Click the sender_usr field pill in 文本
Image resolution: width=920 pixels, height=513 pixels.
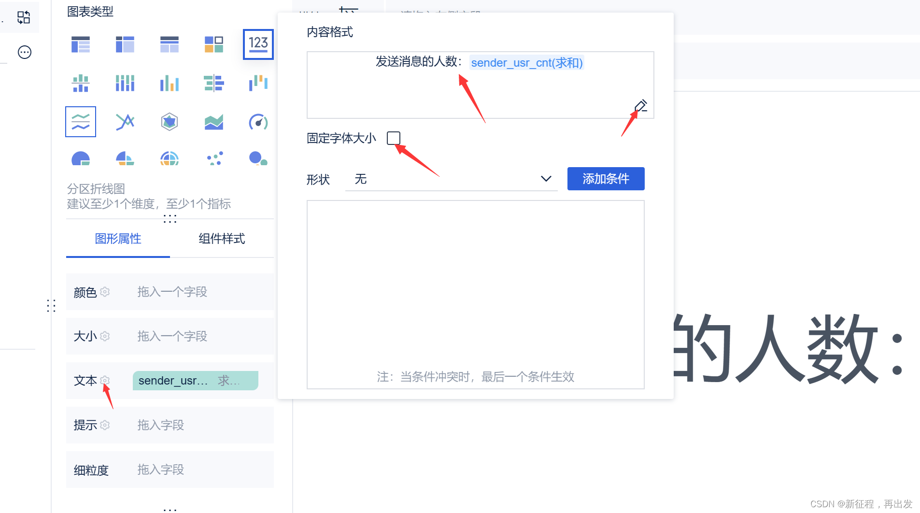click(x=196, y=381)
